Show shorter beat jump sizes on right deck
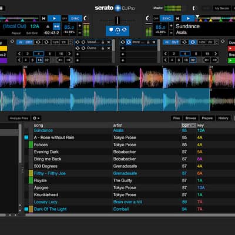The image size is (235, 235). click(166, 60)
